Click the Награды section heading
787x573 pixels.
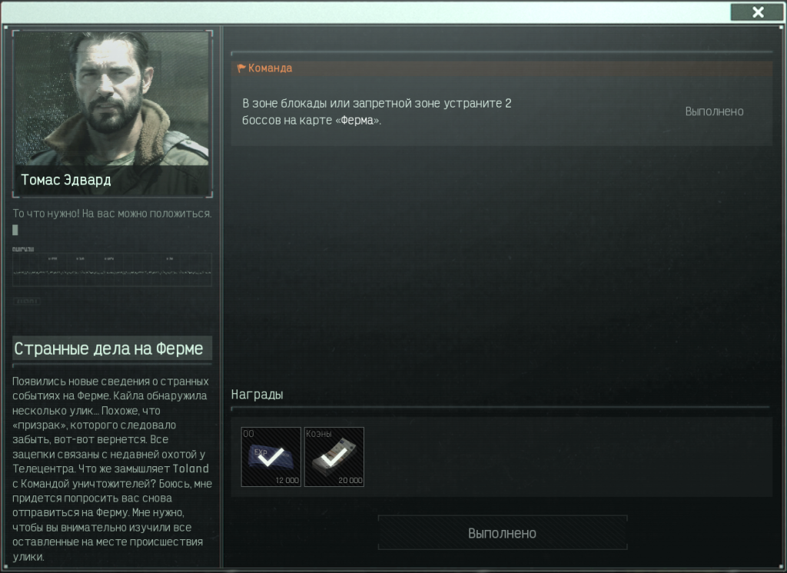tap(257, 394)
